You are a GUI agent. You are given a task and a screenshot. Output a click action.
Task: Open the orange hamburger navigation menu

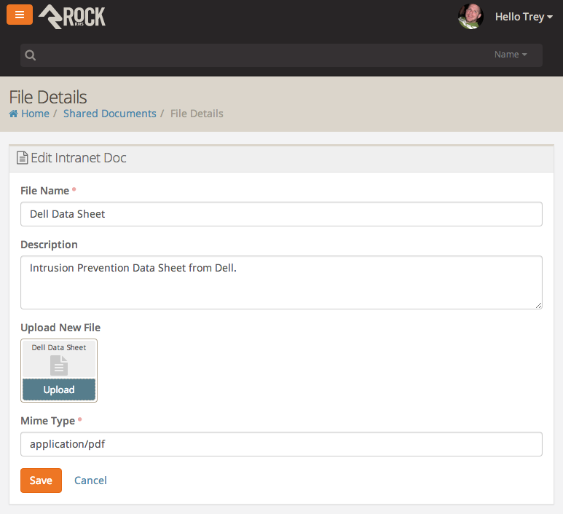(x=20, y=15)
